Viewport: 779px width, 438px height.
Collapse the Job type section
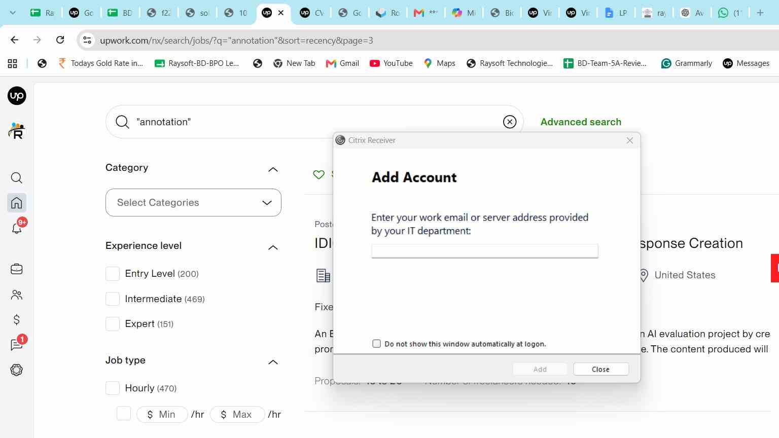tap(273, 361)
